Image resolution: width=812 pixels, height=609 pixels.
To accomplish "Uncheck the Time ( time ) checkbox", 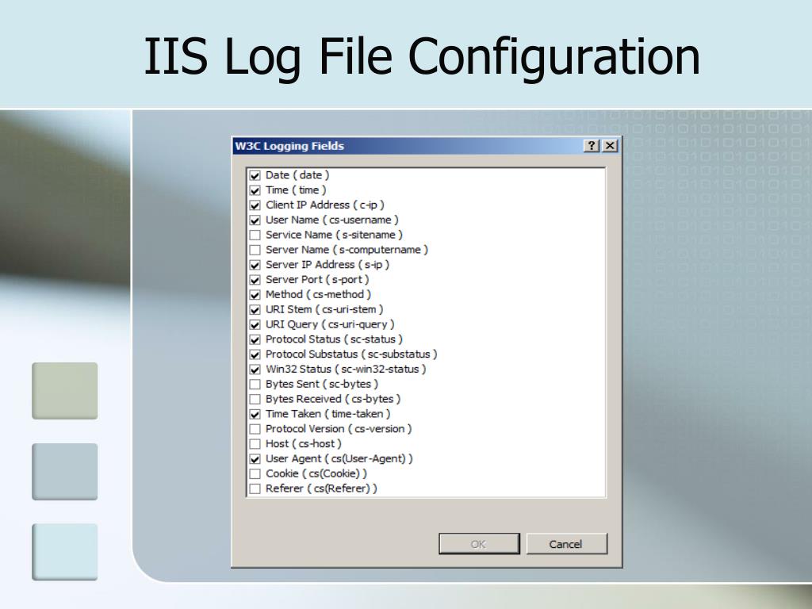I will pos(255,190).
